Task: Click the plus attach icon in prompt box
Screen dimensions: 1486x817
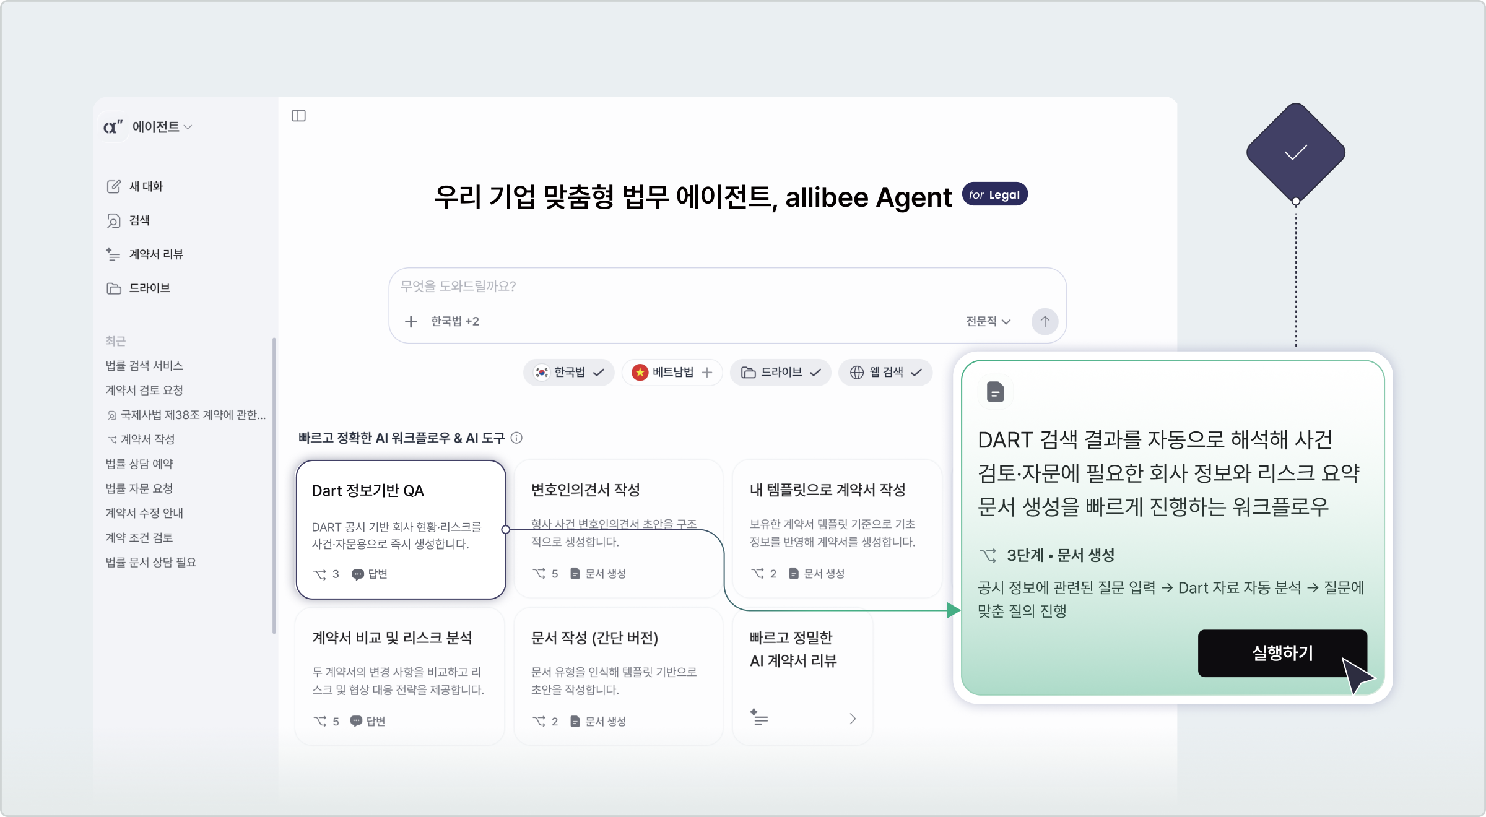Action: tap(411, 321)
